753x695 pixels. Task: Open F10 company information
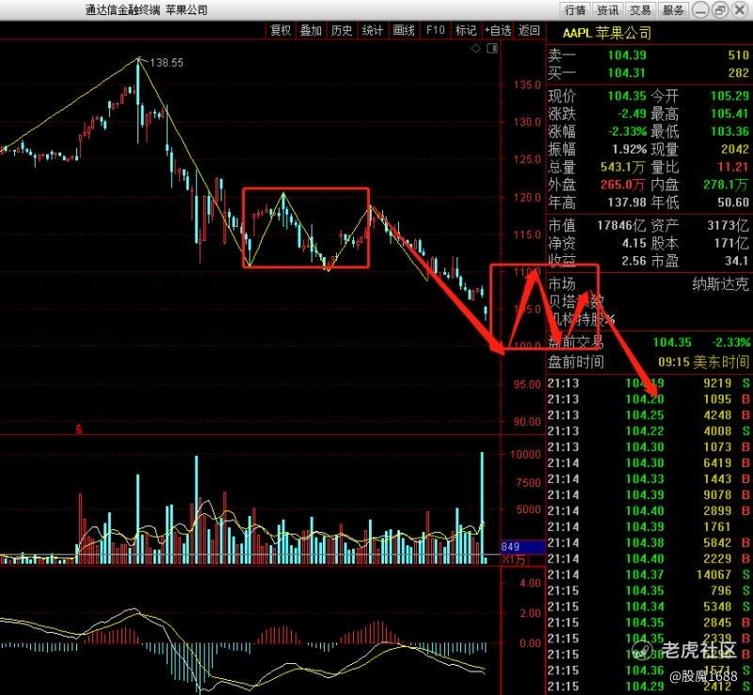[x=436, y=30]
